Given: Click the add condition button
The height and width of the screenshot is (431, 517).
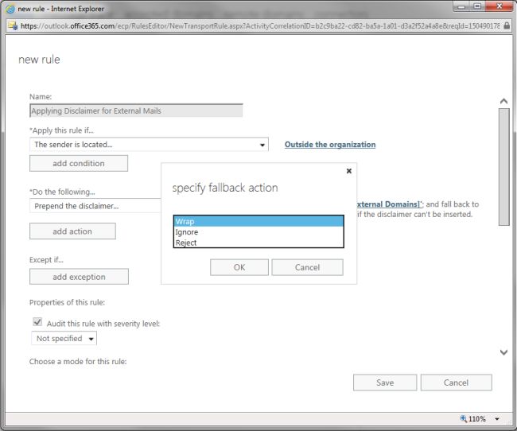Looking at the screenshot, I should (x=79, y=163).
